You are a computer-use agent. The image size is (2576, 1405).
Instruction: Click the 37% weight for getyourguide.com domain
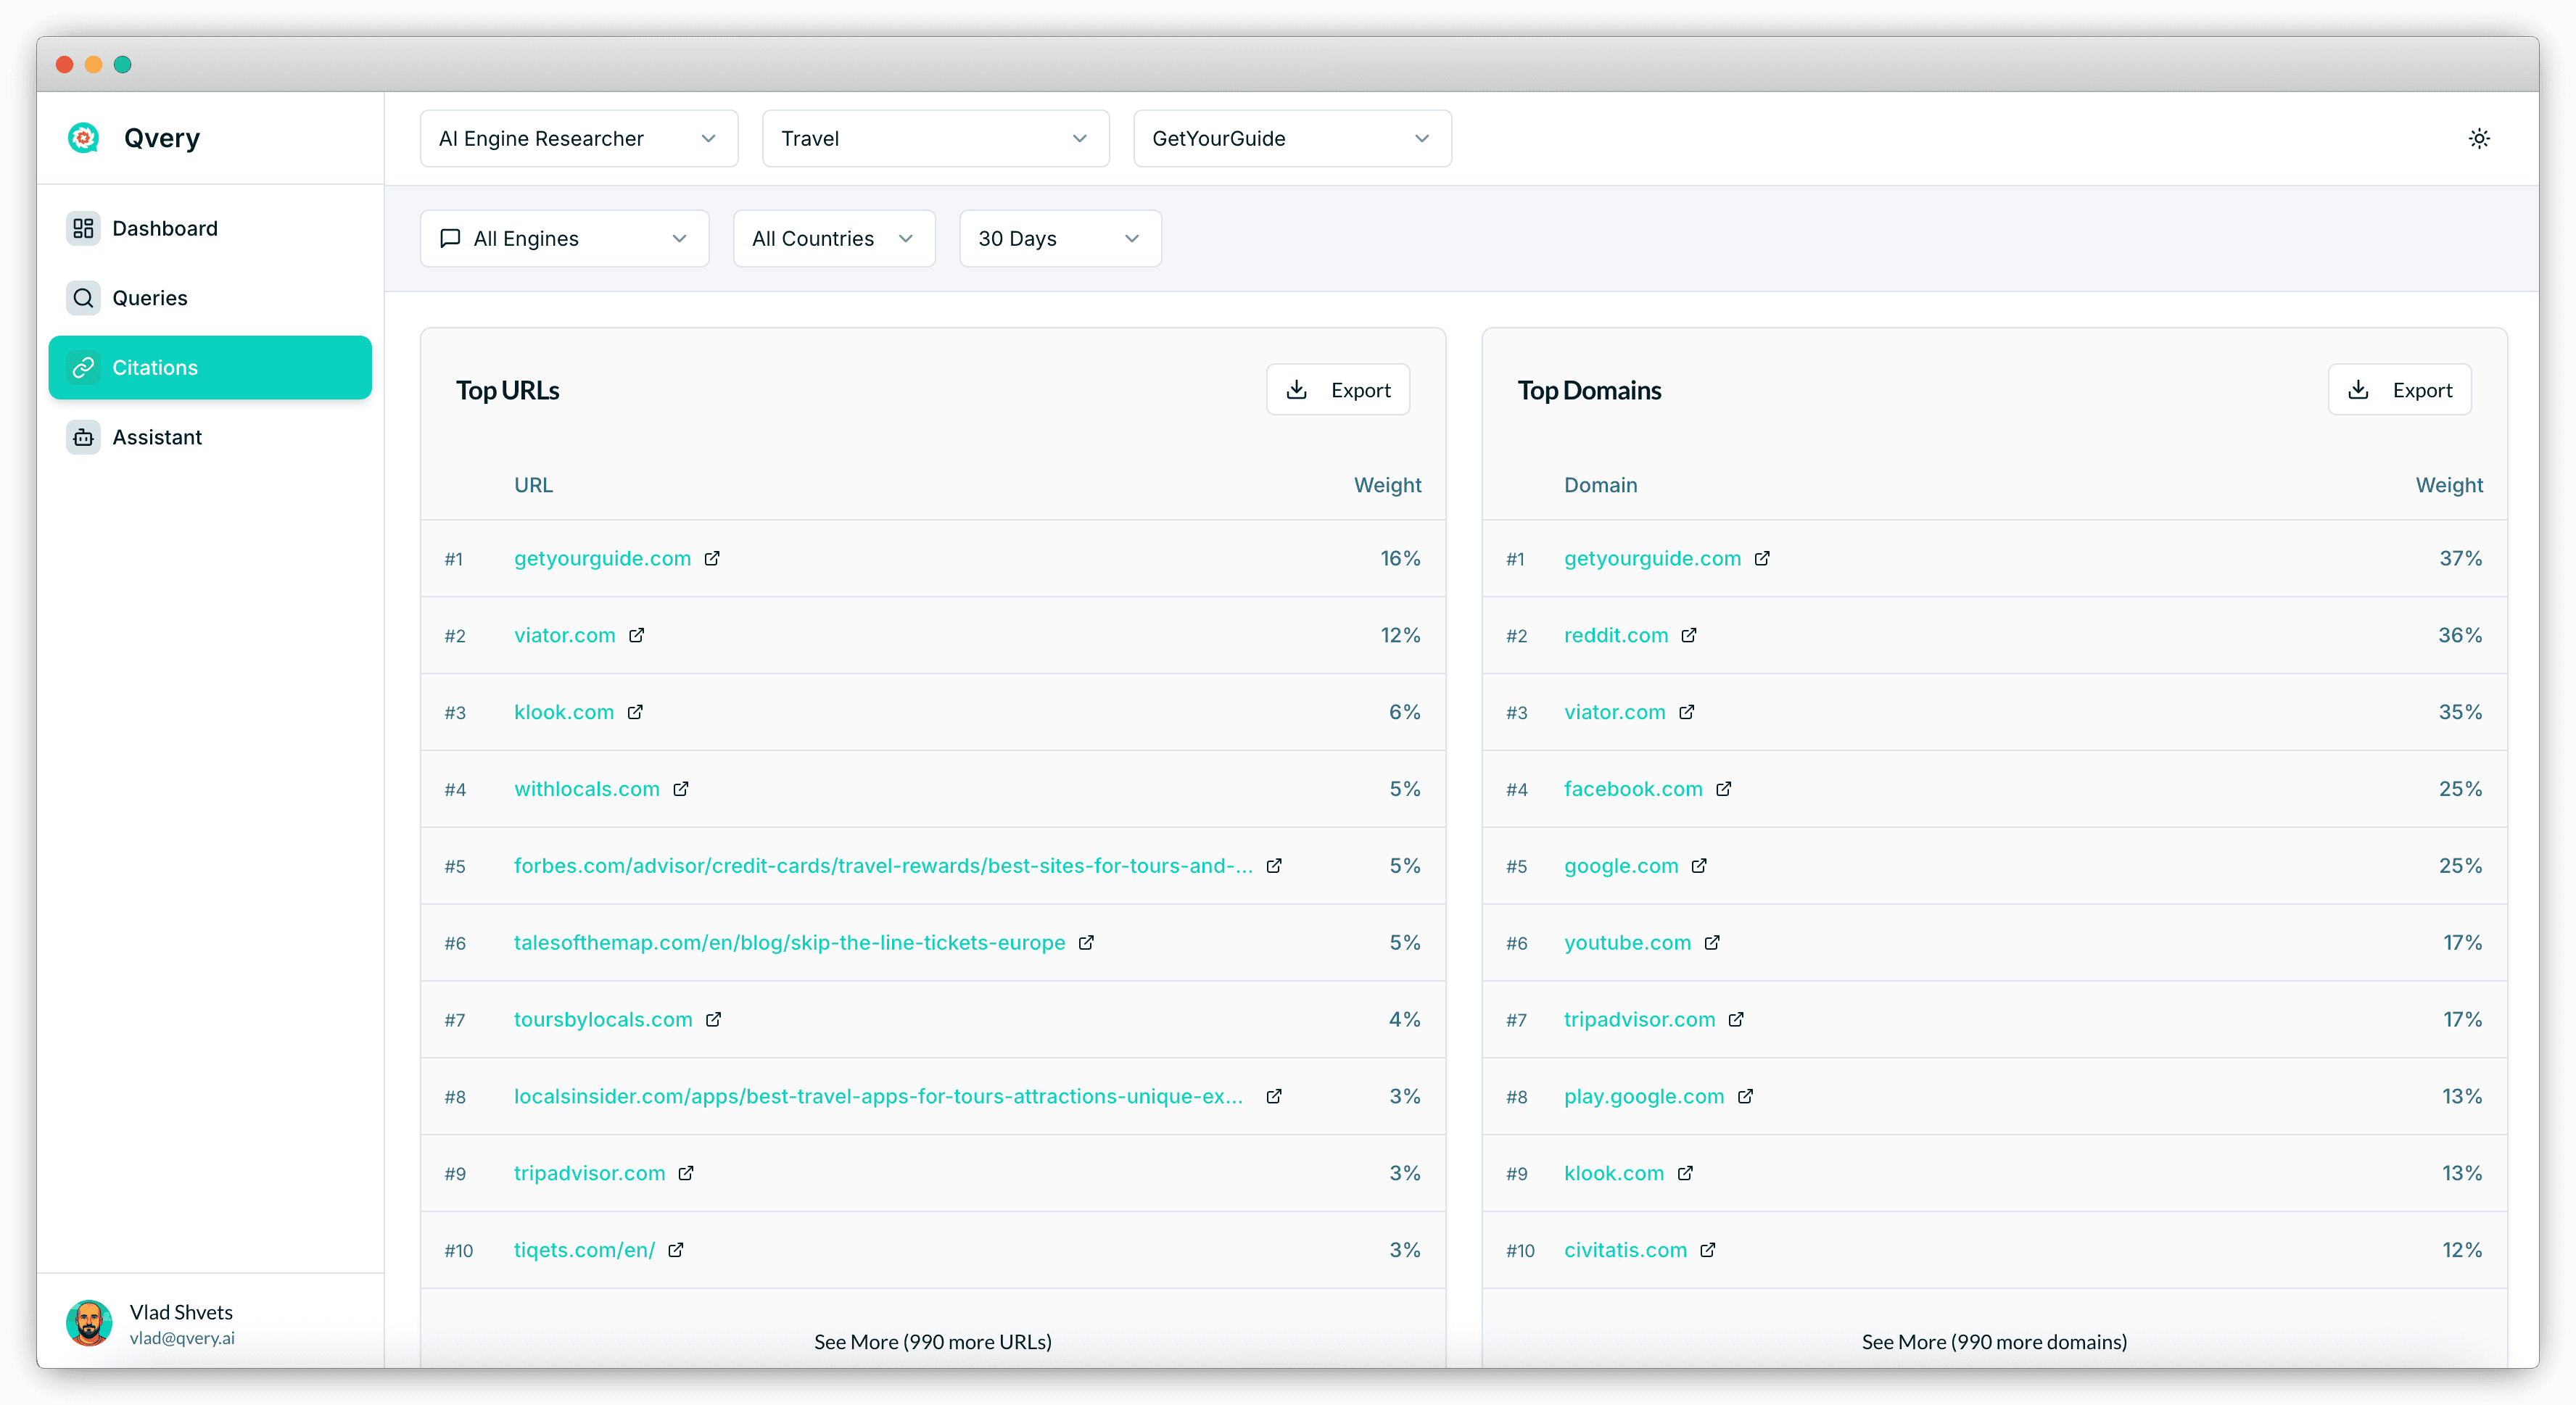click(x=2460, y=558)
